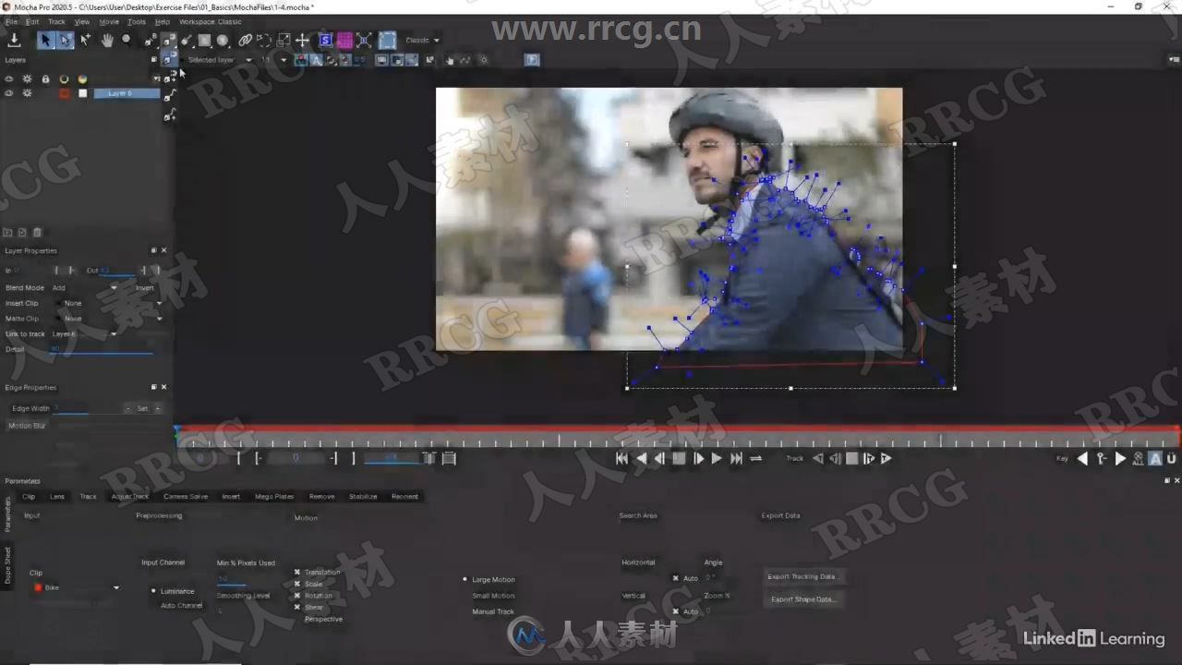The width and height of the screenshot is (1182, 665).
Task: Toggle the blue S surface icon
Action: coord(325,40)
